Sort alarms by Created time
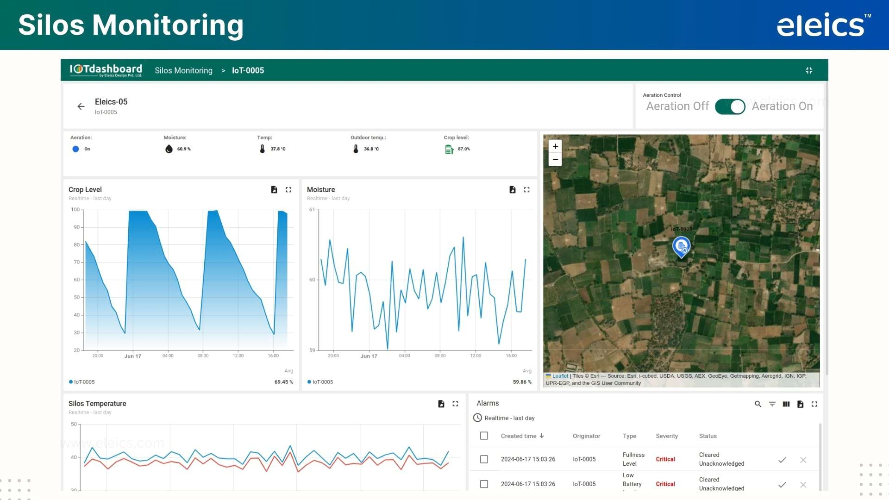Viewport: 889px width, 500px height. click(x=522, y=436)
